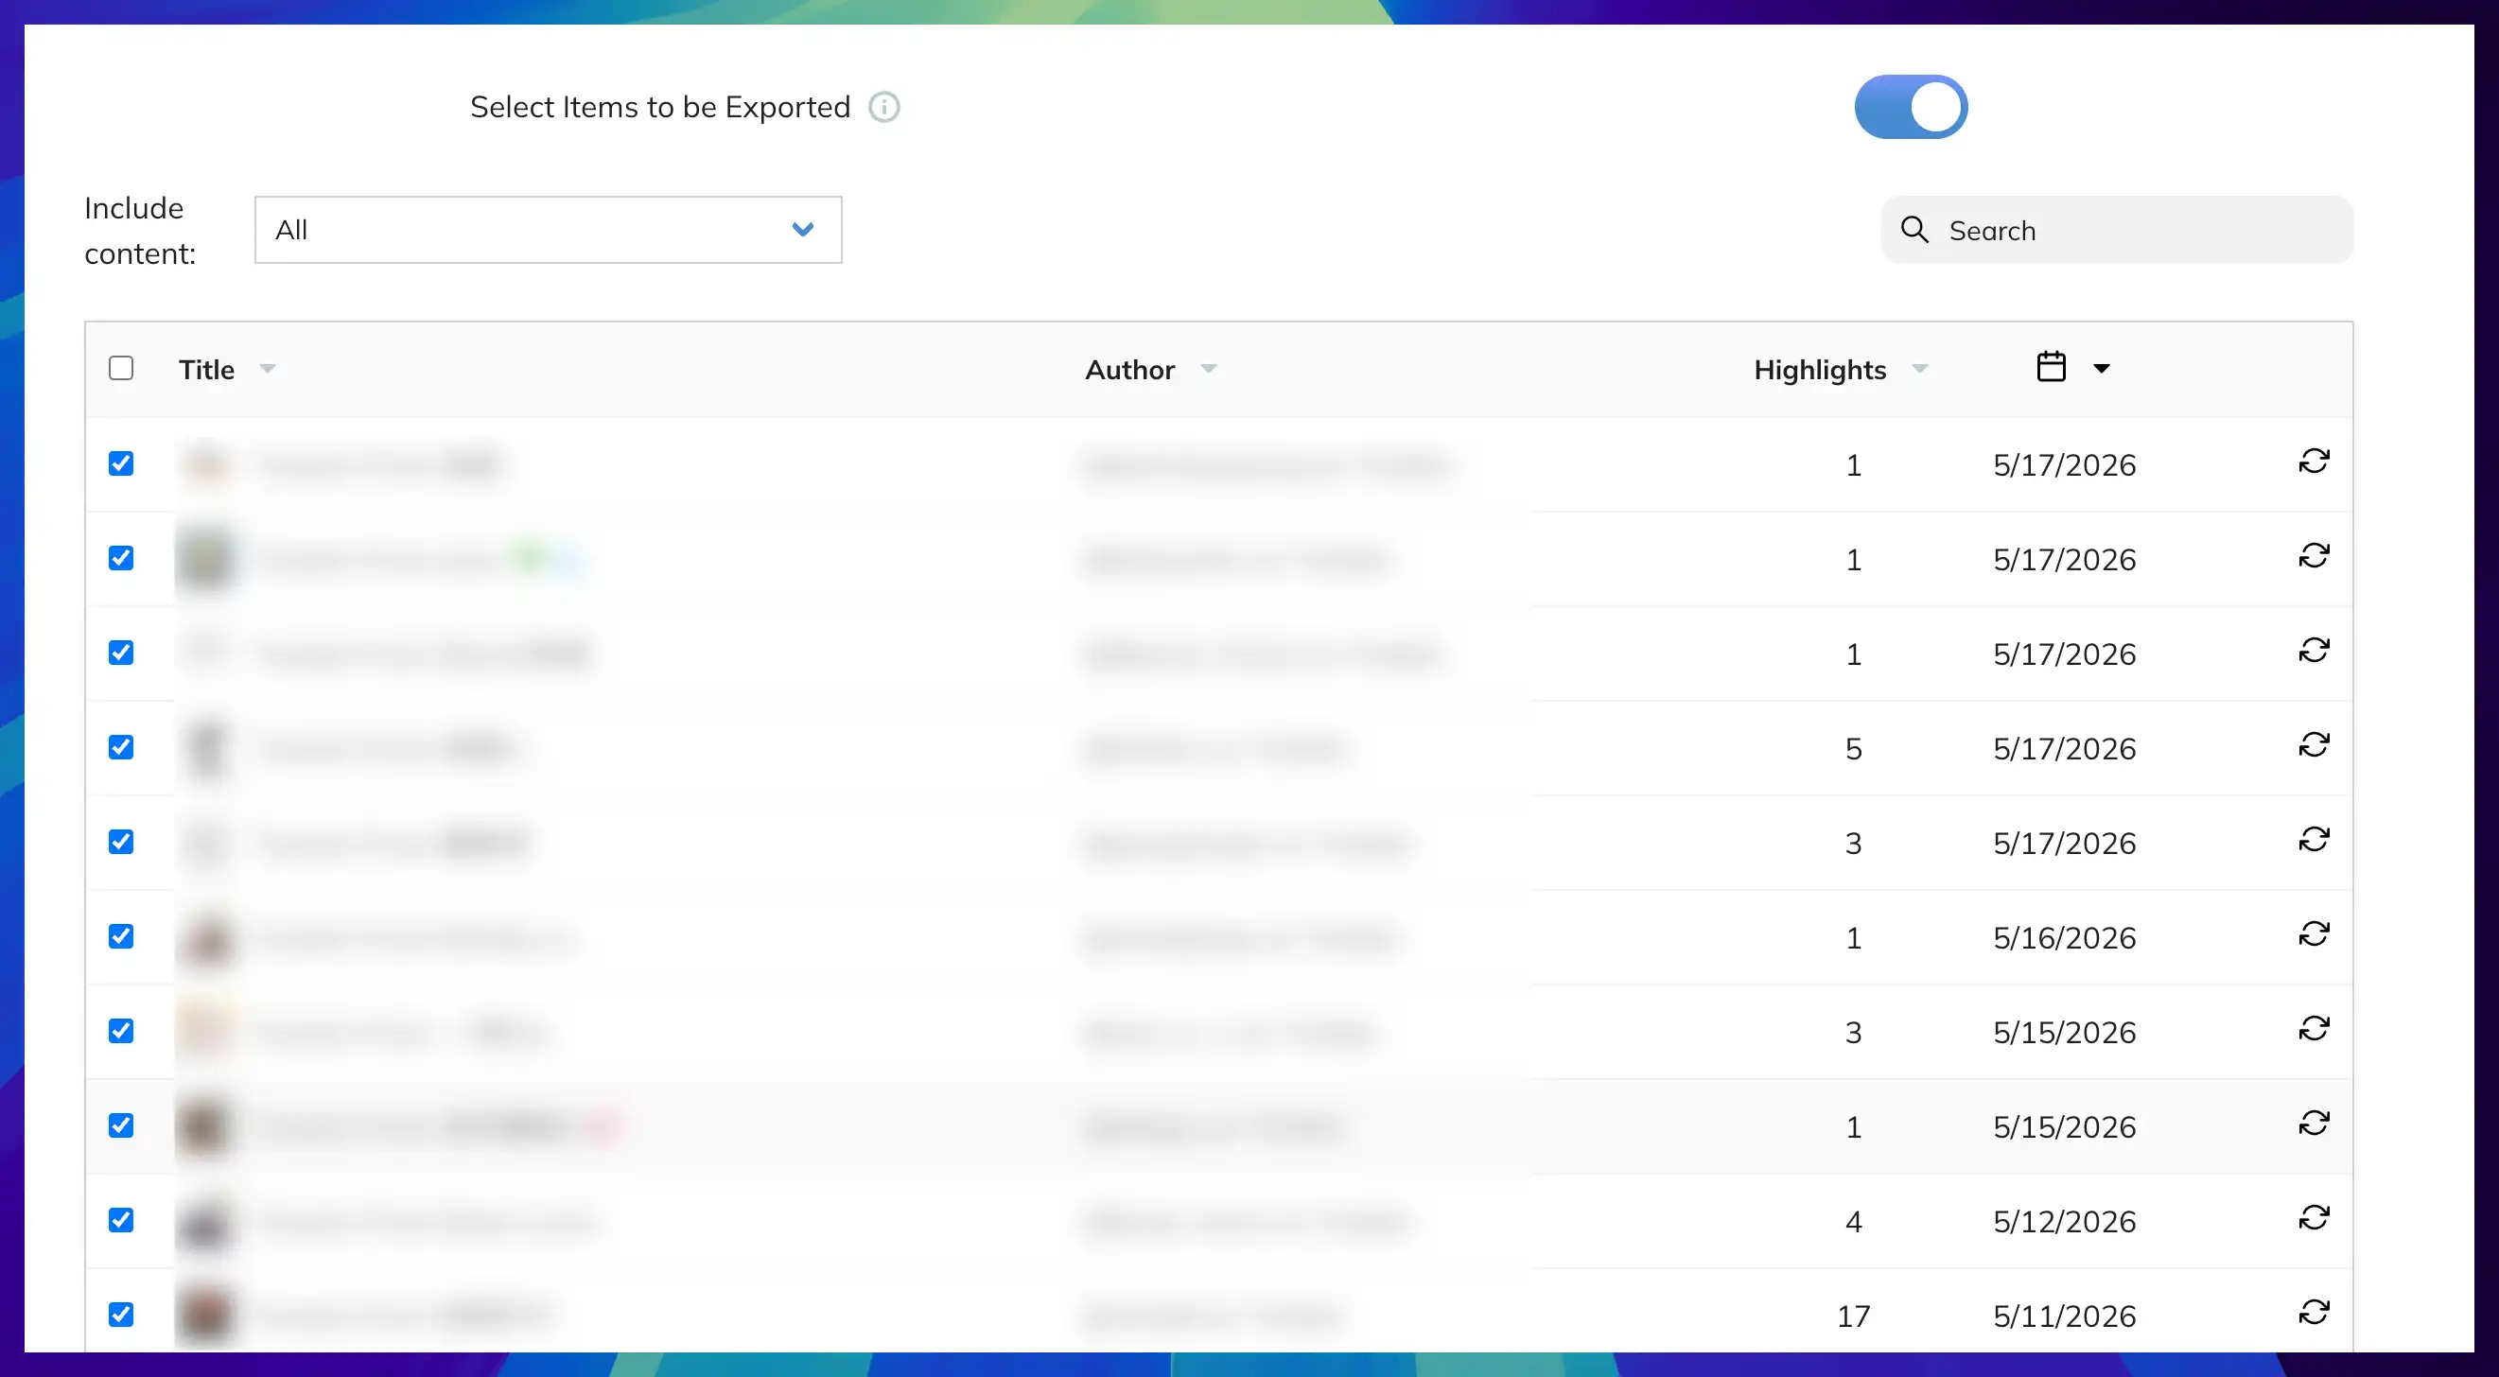
Task: Open the Include content dropdown showing All
Action: pyautogui.click(x=548, y=230)
